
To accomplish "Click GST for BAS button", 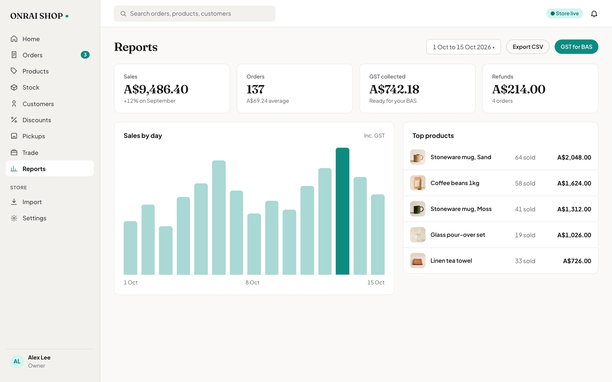I will (x=576, y=47).
